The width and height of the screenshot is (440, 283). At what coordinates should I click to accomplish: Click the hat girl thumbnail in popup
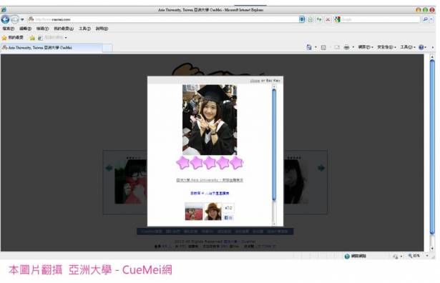(x=212, y=212)
